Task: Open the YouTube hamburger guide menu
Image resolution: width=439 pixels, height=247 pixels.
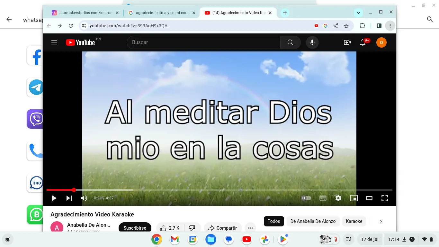Action: (54, 42)
